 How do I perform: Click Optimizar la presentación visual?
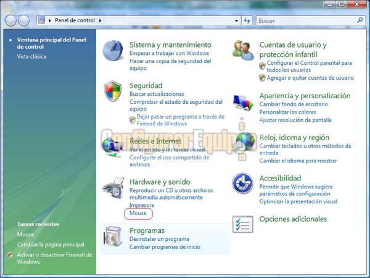pos(298,201)
